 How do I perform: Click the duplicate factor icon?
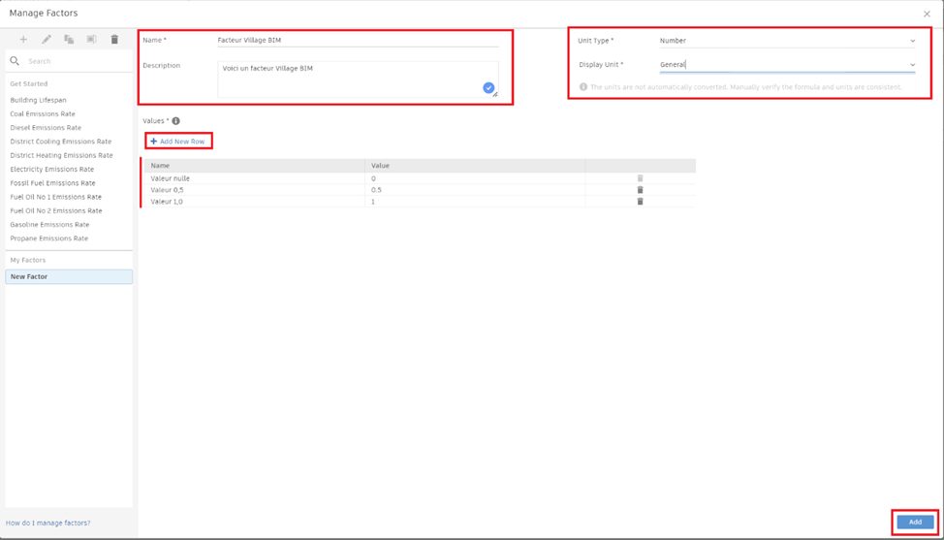pyautogui.click(x=69, y=40)
